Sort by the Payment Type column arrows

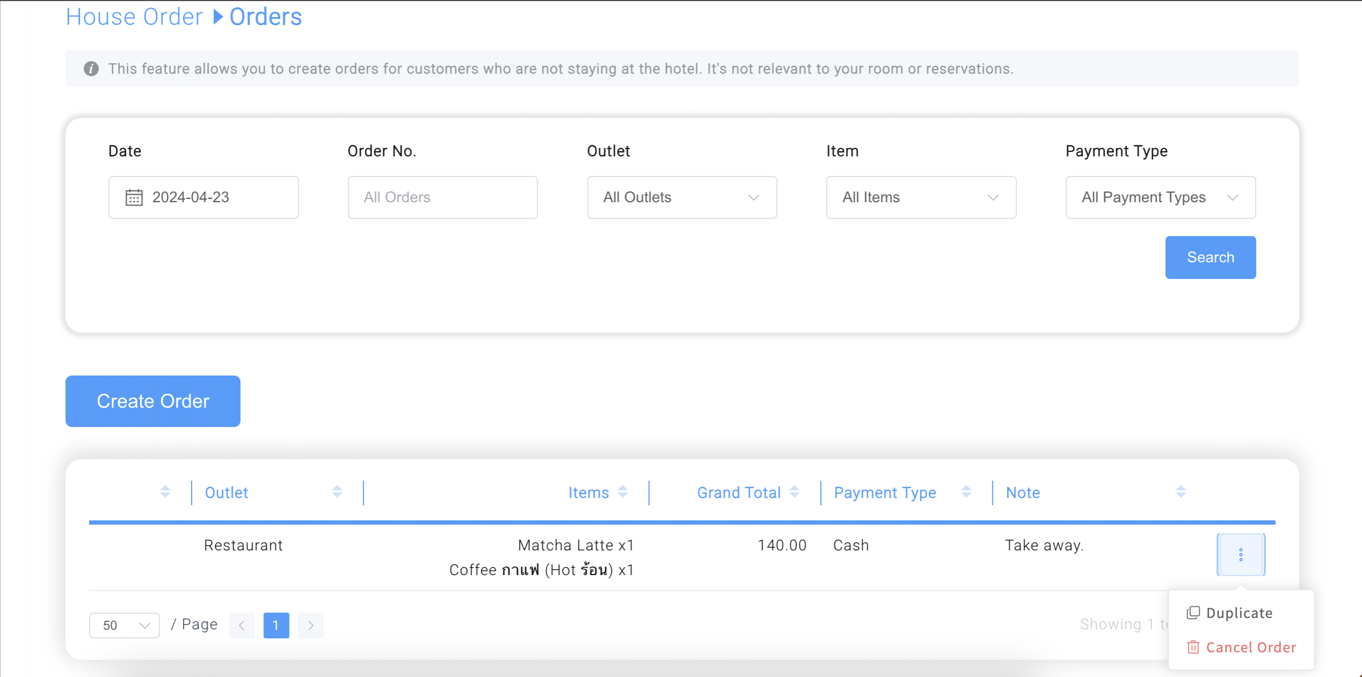point(966,492)
